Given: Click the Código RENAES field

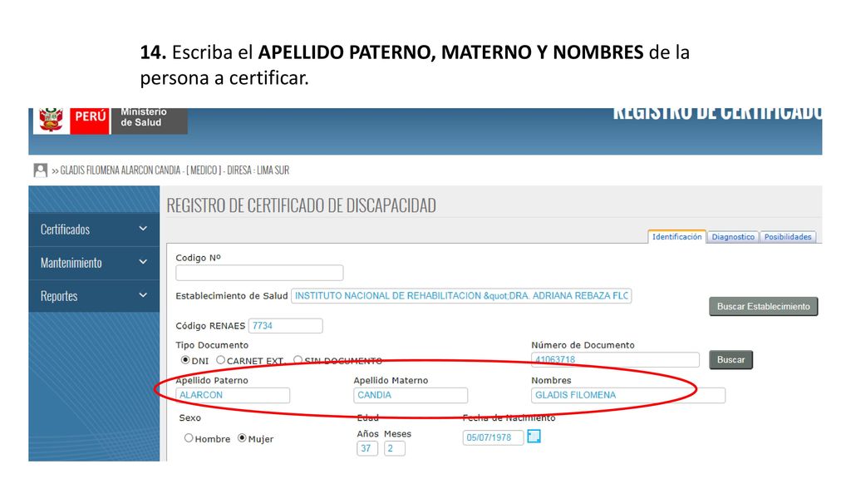Looking at the screenshot, I should coord(286,326).
